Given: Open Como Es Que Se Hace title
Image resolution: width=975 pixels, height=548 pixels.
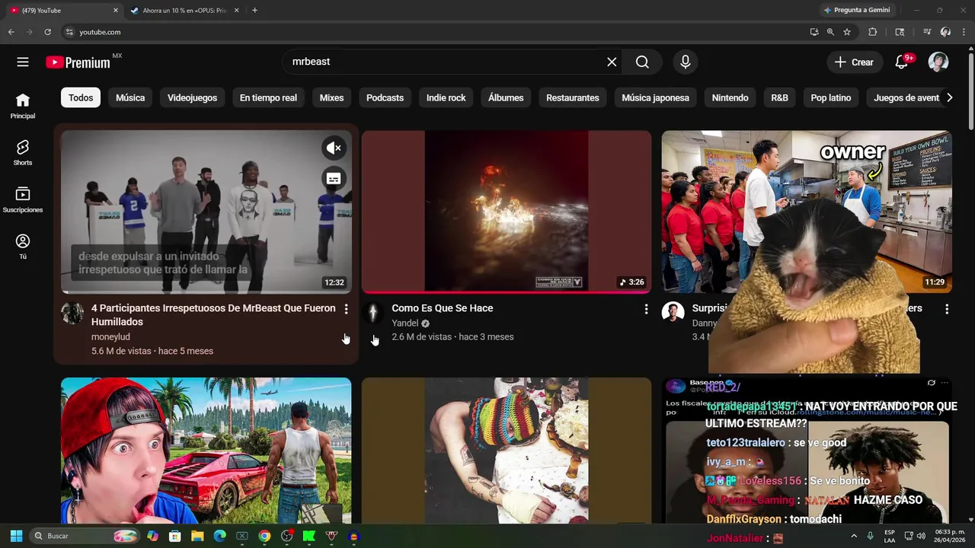Looking at the screenshot, I should 442,308.
